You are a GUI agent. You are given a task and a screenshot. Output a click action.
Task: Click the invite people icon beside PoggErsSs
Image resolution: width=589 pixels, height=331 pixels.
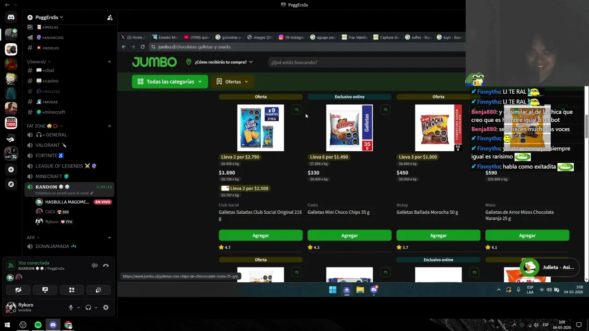point(110,17)
